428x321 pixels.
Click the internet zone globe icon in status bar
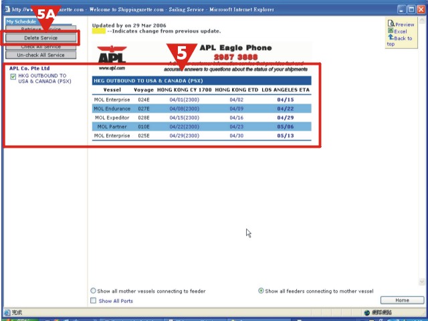point(367,312)
